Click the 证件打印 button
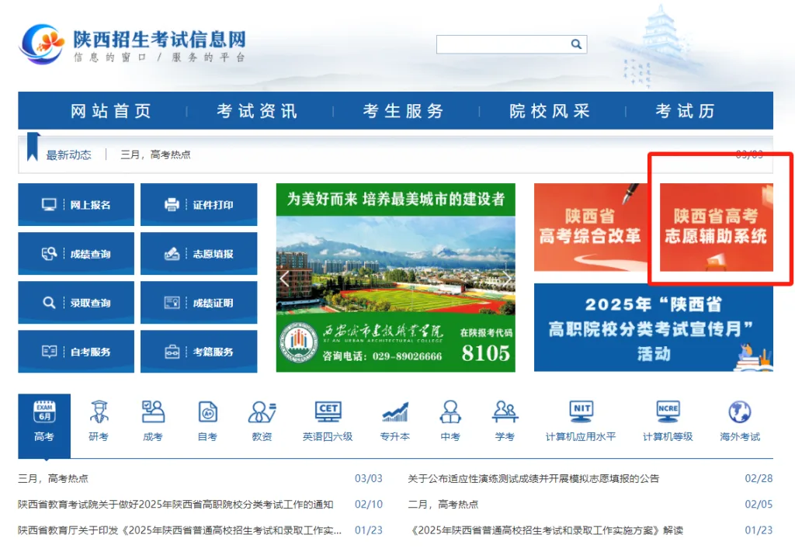The height and width of the screenshot is (552, 795). (x=199, y=204)
